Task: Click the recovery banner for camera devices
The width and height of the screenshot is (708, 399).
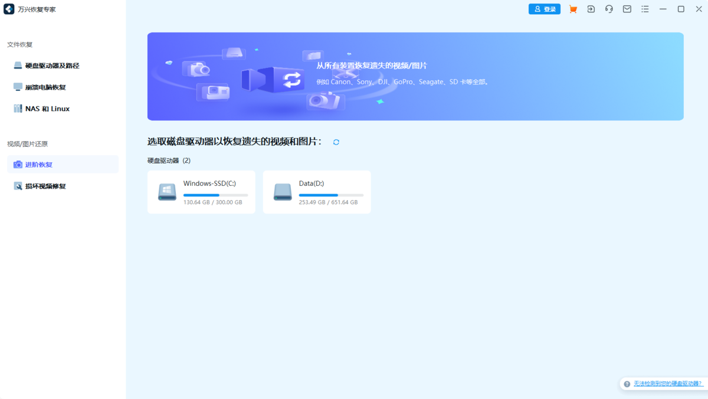Action: click(x=415, y=76)
